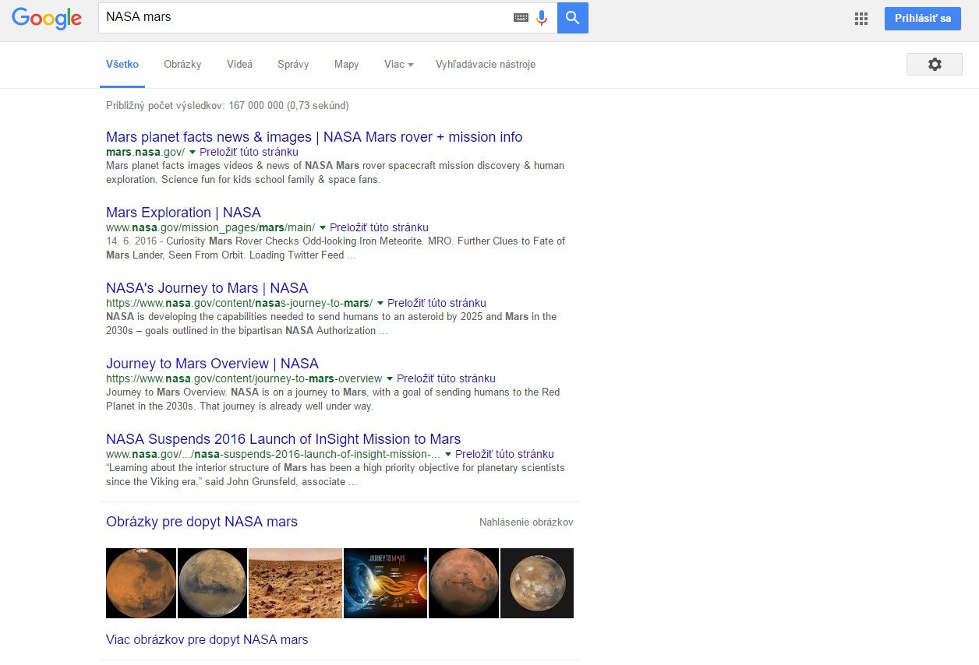Expand the arrow after the nasas-journey-to-mars URL
Viewport: 979px width, 665px height.
coord(380,304)
